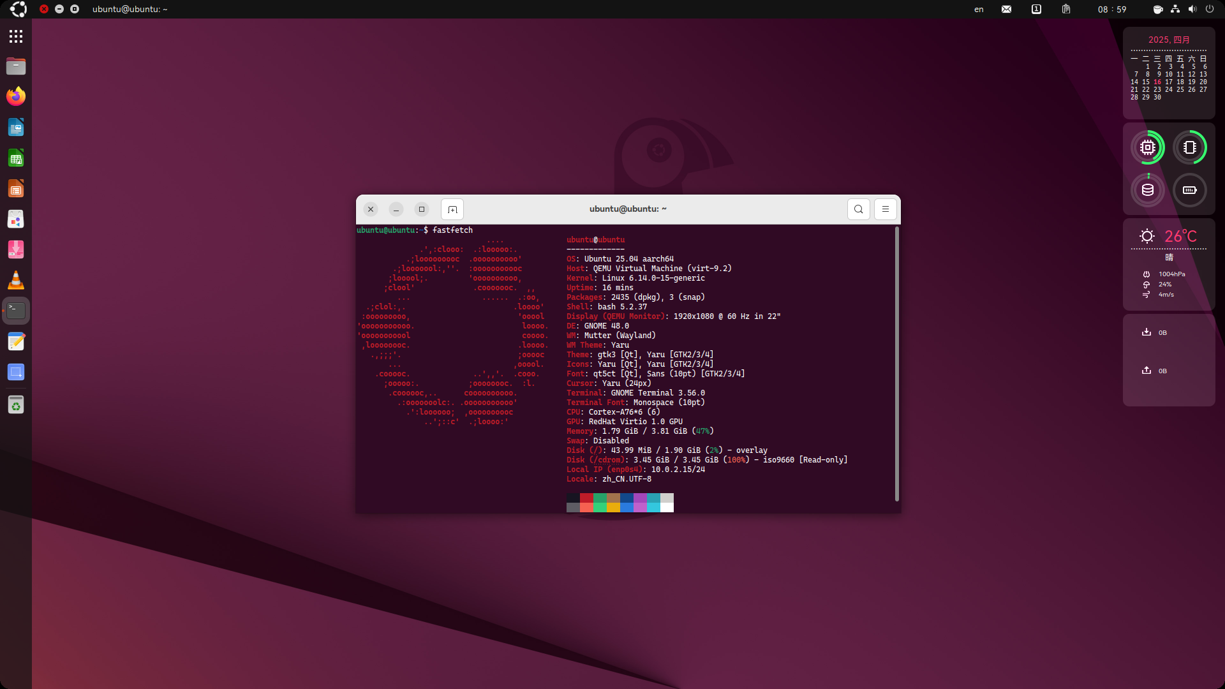1225x689 pixels.
Task: Open the pink installer icon in dock
Action: point(16,249)
